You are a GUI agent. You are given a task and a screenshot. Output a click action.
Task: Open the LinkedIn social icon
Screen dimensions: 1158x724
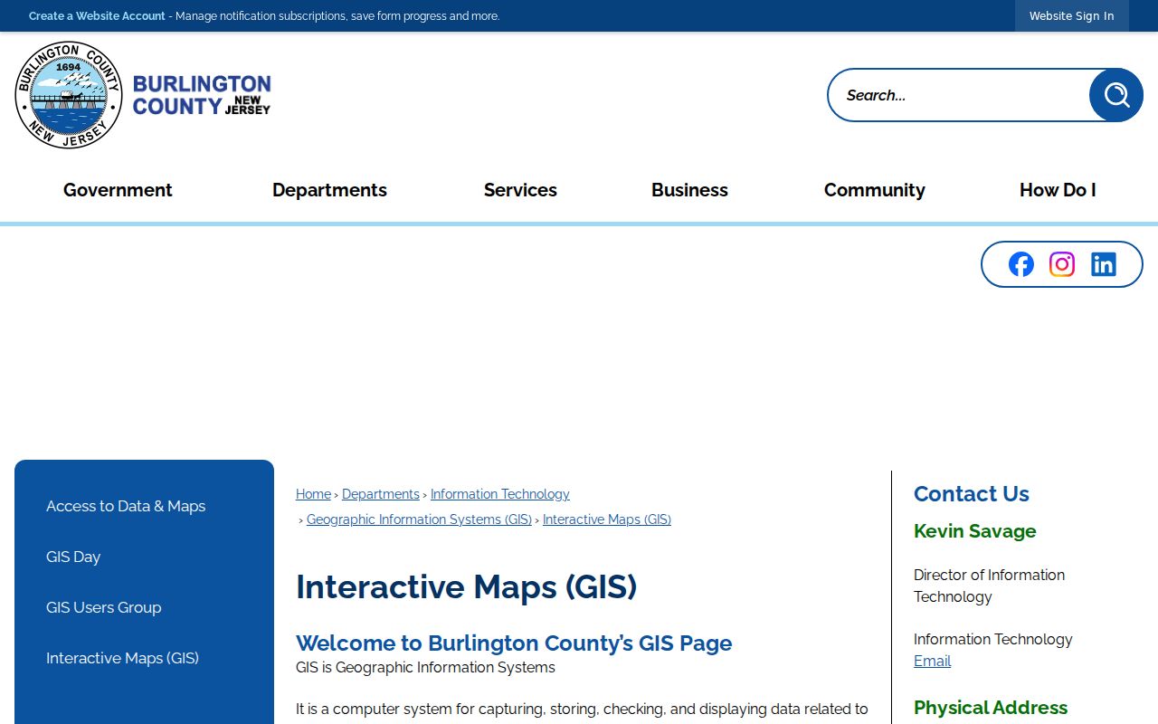[x=1104, y=264]
